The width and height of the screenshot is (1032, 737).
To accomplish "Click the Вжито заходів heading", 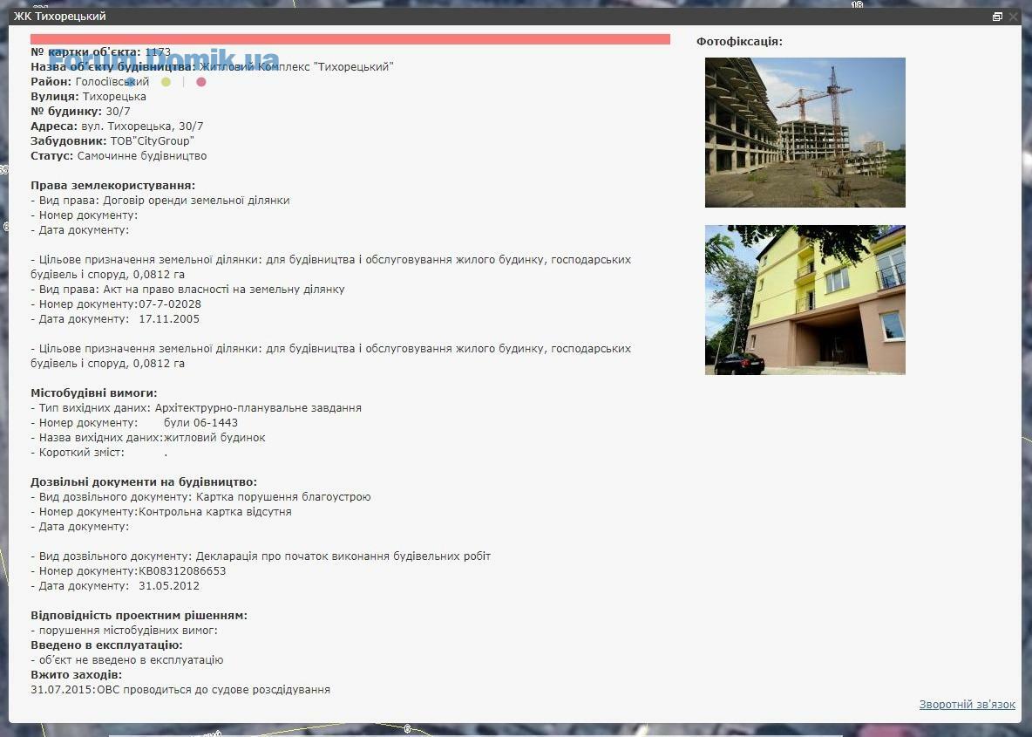I will coord(77,674).
